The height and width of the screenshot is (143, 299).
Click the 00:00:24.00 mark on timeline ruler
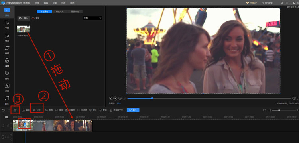[81, 117]
